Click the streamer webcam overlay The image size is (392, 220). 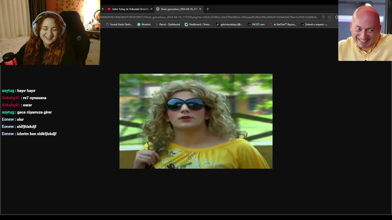[50, 32]
